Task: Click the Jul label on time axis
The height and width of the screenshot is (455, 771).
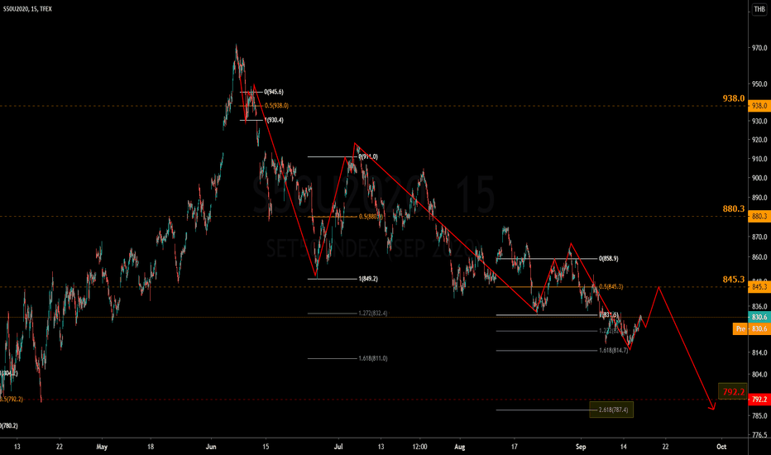Action: click(x=338, y=447)
